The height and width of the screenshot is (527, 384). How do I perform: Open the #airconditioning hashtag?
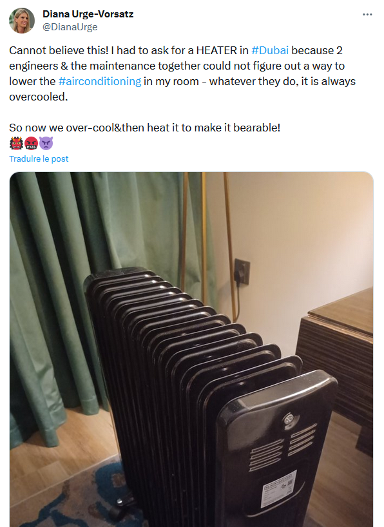100,81
